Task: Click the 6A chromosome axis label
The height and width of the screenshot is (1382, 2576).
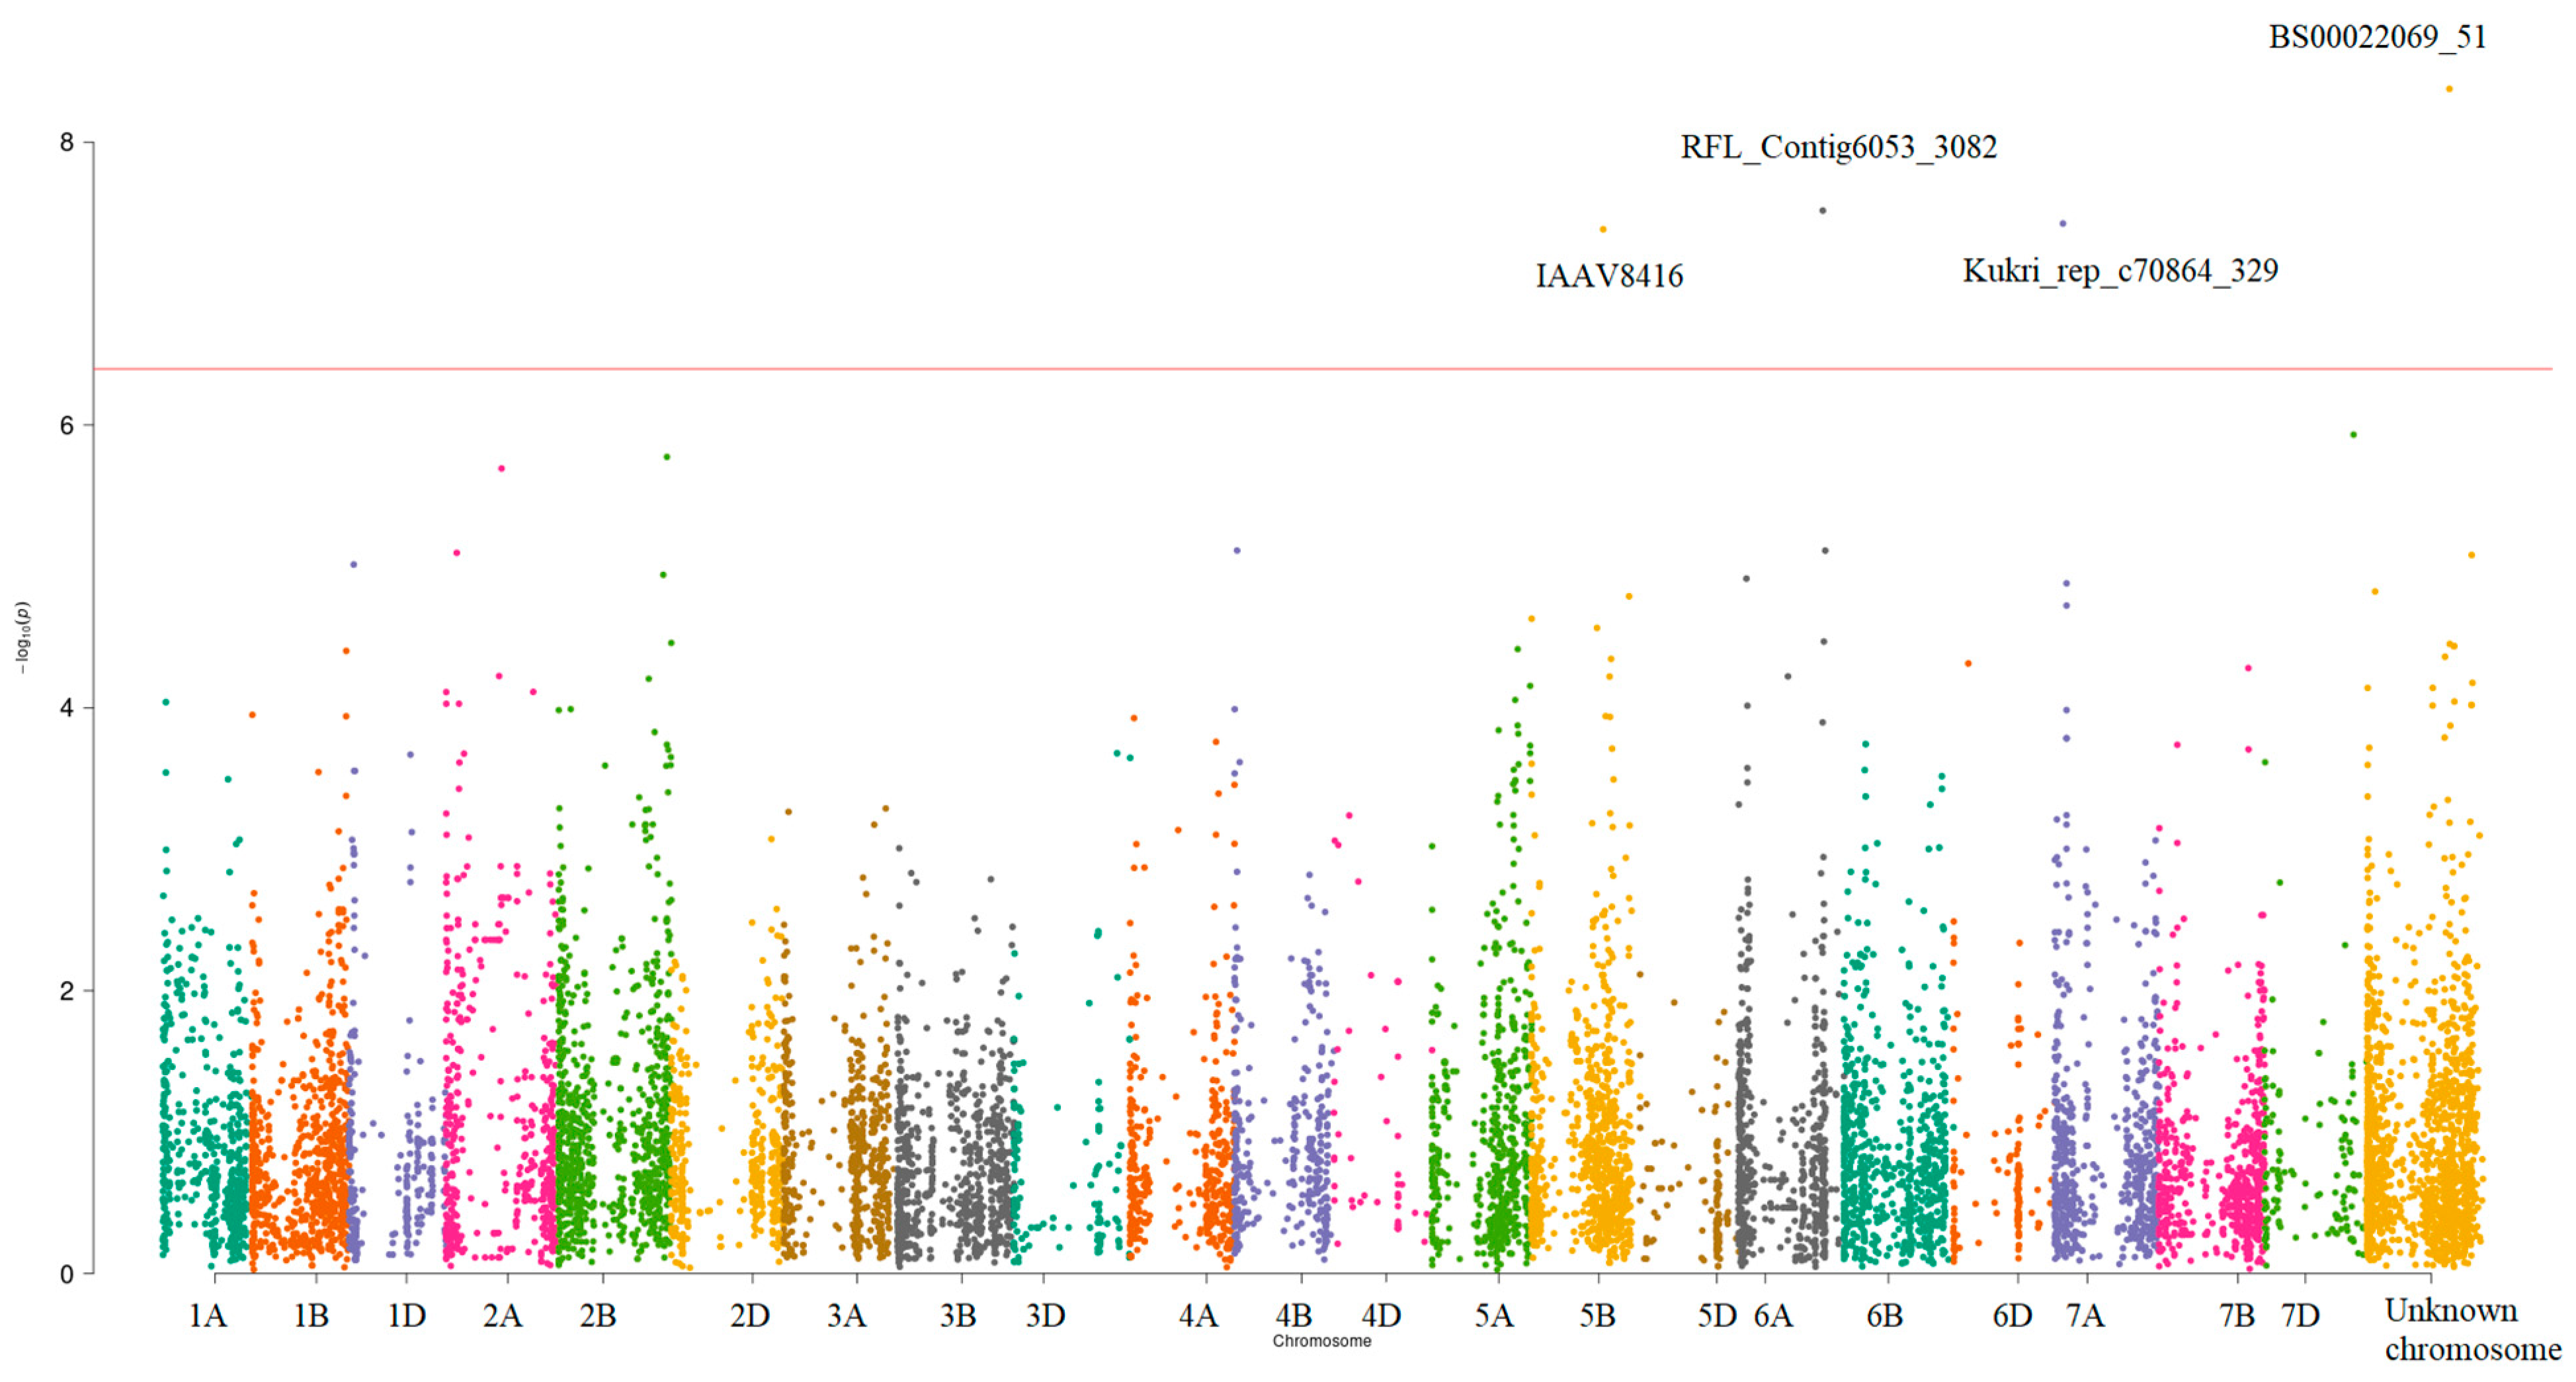Action: click(1773, 1316)
